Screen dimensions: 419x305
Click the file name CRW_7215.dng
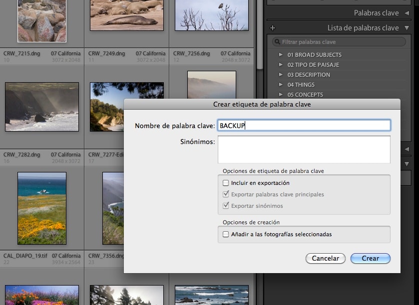coord(21,53)
